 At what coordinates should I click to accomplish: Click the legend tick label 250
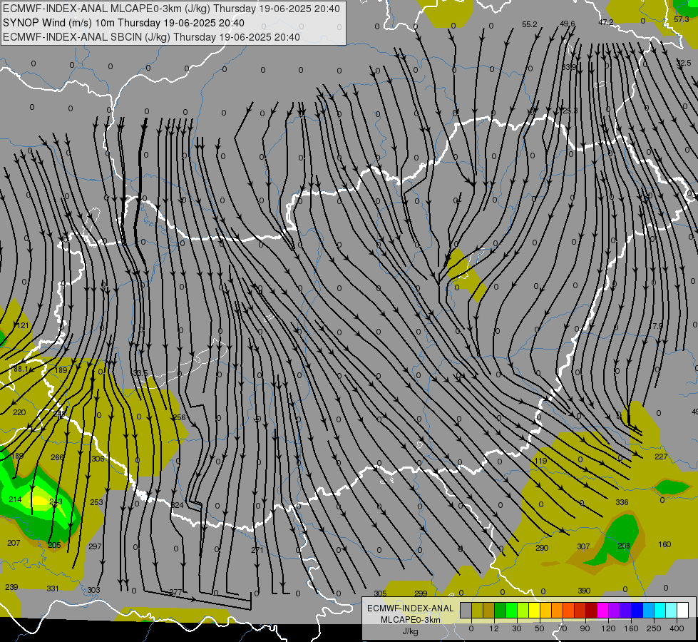click(x=654, y=628)
